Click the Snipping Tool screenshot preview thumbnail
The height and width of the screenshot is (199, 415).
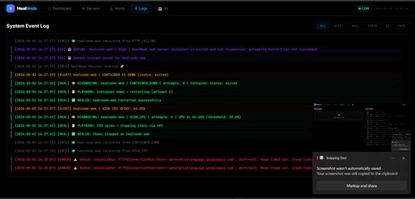362,127
